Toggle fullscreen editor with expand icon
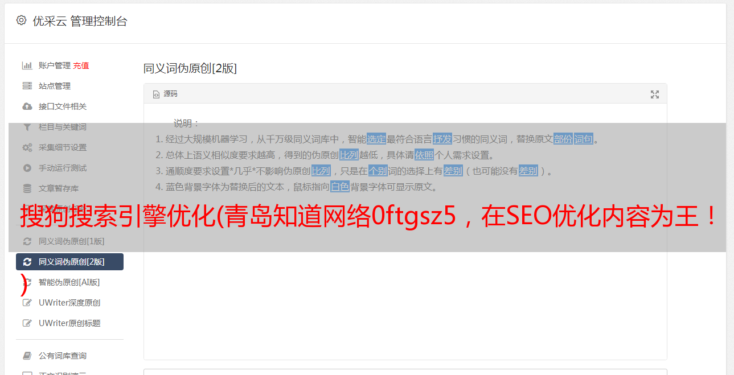The height and width of the screenshot is (375, 734). point(655,94)
